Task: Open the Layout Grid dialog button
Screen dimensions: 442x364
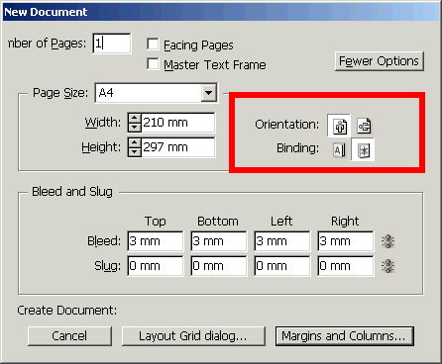Action: point(193,336)
